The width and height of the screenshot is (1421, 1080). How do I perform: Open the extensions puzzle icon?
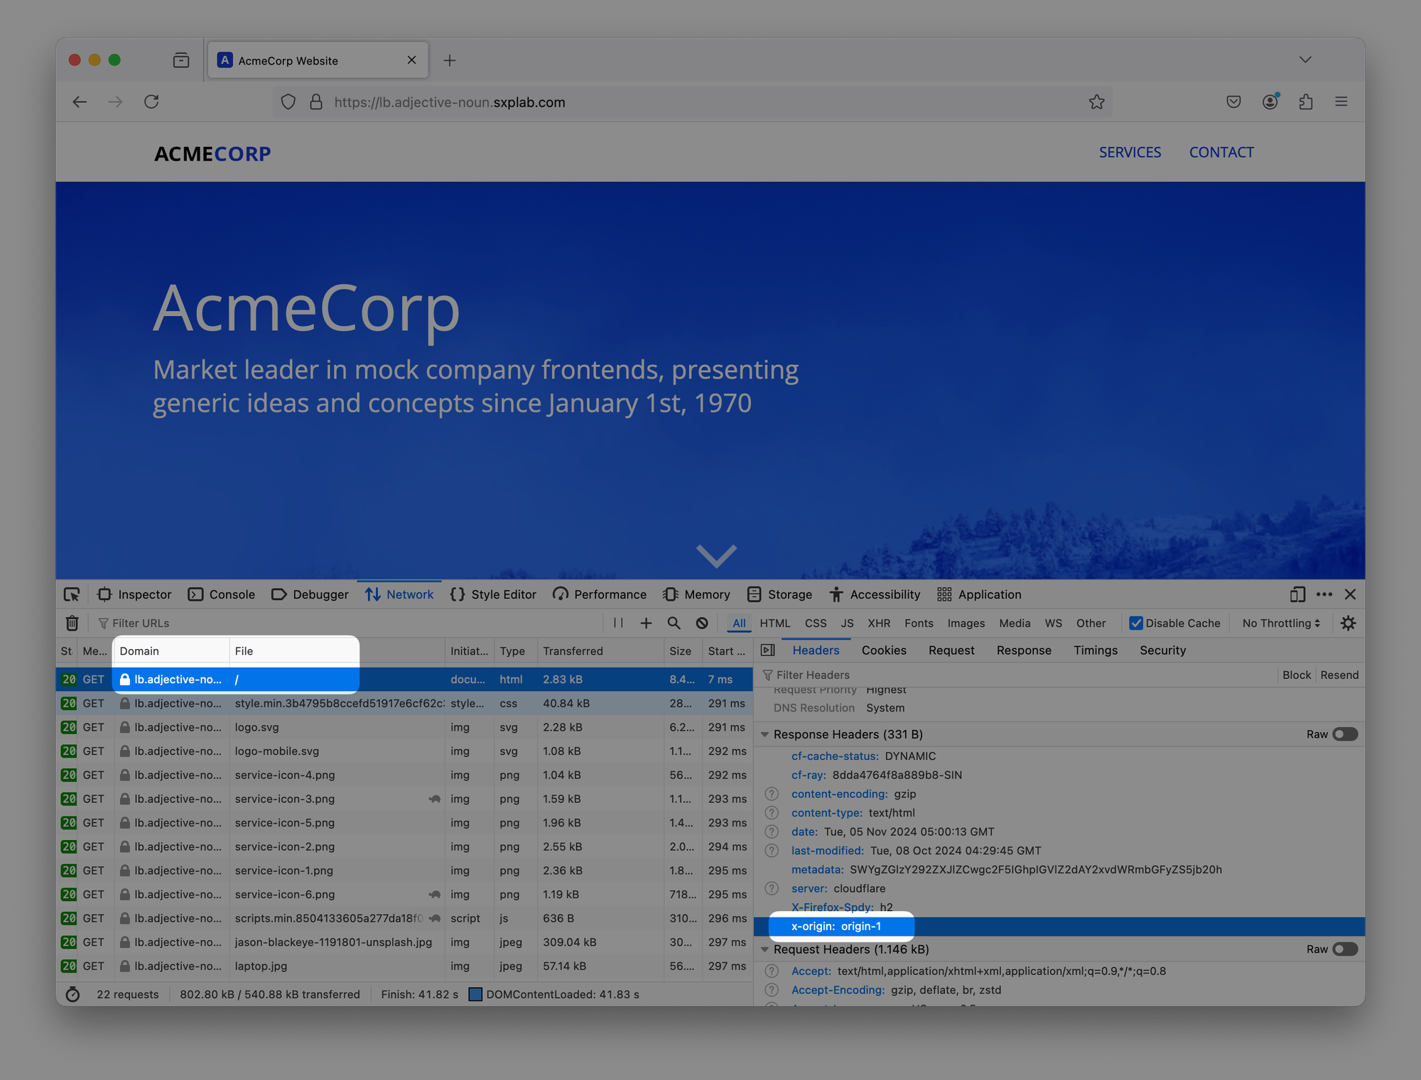click(x=1306, y=102)
